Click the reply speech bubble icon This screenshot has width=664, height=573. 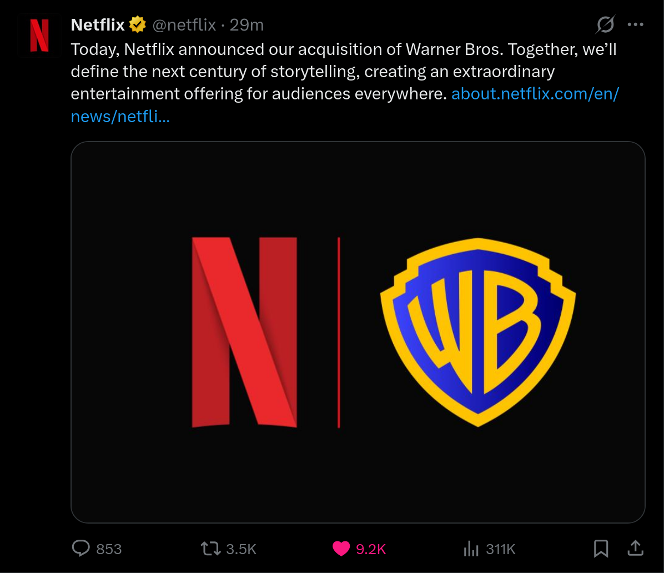(x=81, y=549)
